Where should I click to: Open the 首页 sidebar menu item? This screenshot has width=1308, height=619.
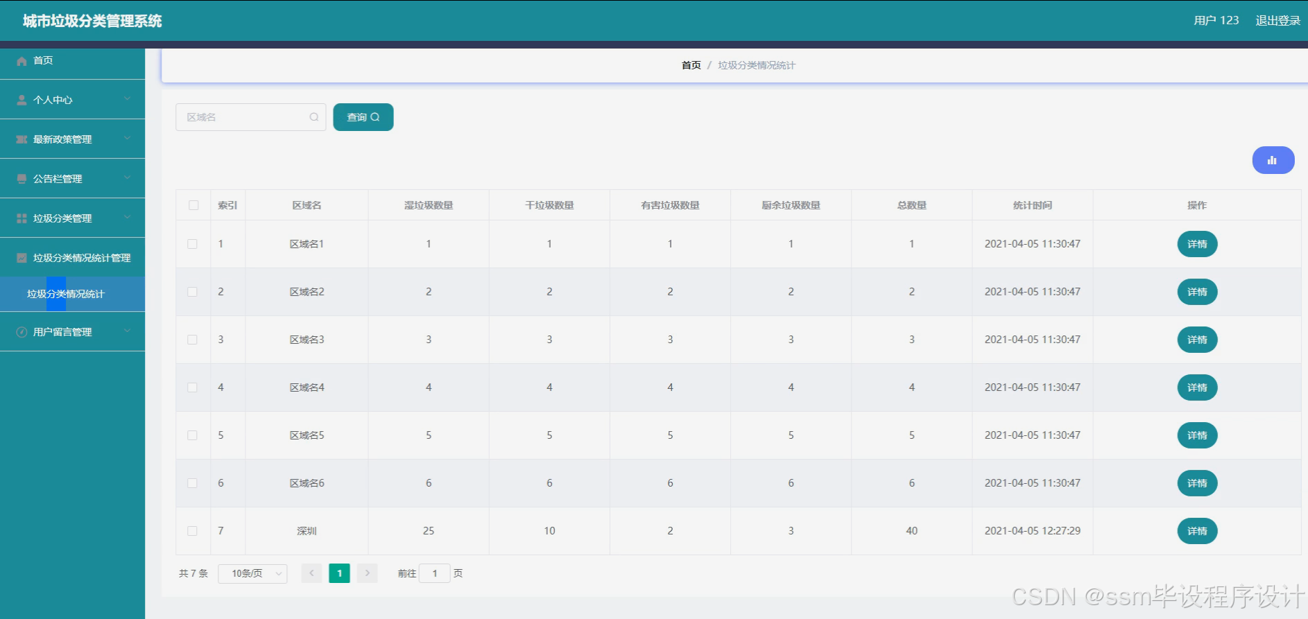[72, 61]
